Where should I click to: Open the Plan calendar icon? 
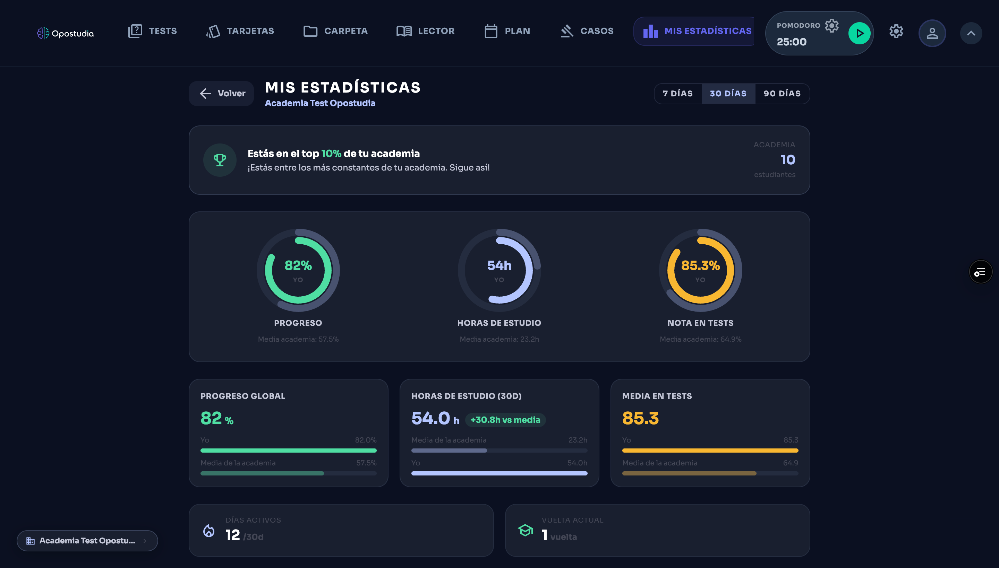tap(491, 31)
